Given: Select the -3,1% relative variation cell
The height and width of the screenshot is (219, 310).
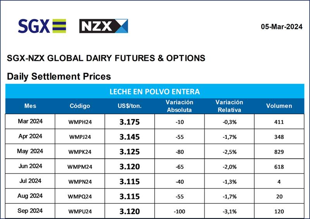Looking at the screenshot, I should point(229,212).
